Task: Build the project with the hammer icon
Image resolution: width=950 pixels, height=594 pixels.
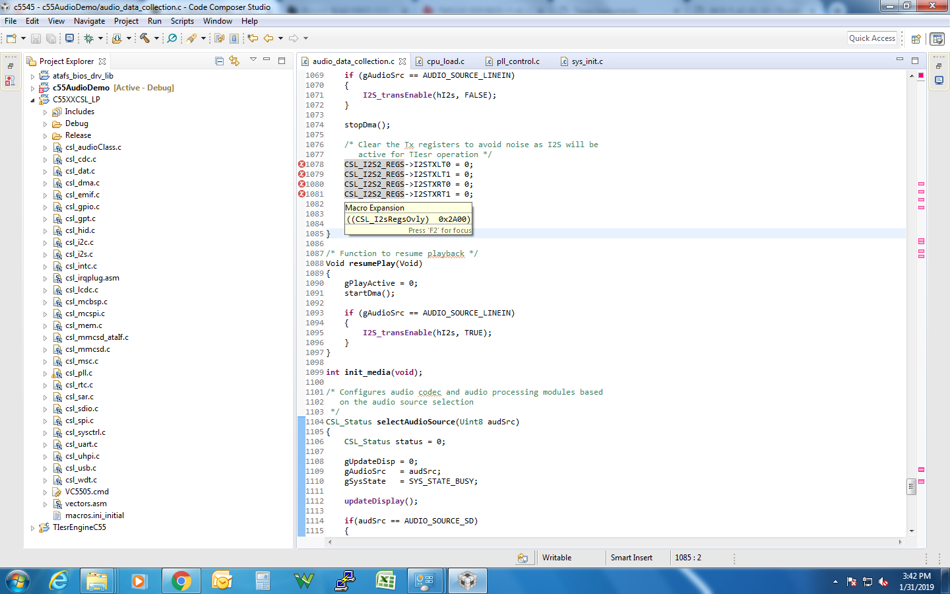Action: click(x=144, y=38)
